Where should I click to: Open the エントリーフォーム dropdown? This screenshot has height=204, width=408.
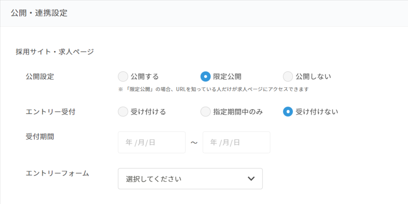tap(190, 179)
